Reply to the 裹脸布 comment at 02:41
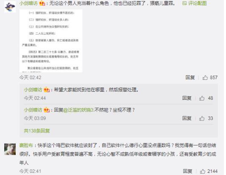The image size is (226, 175). click(188, 171)
